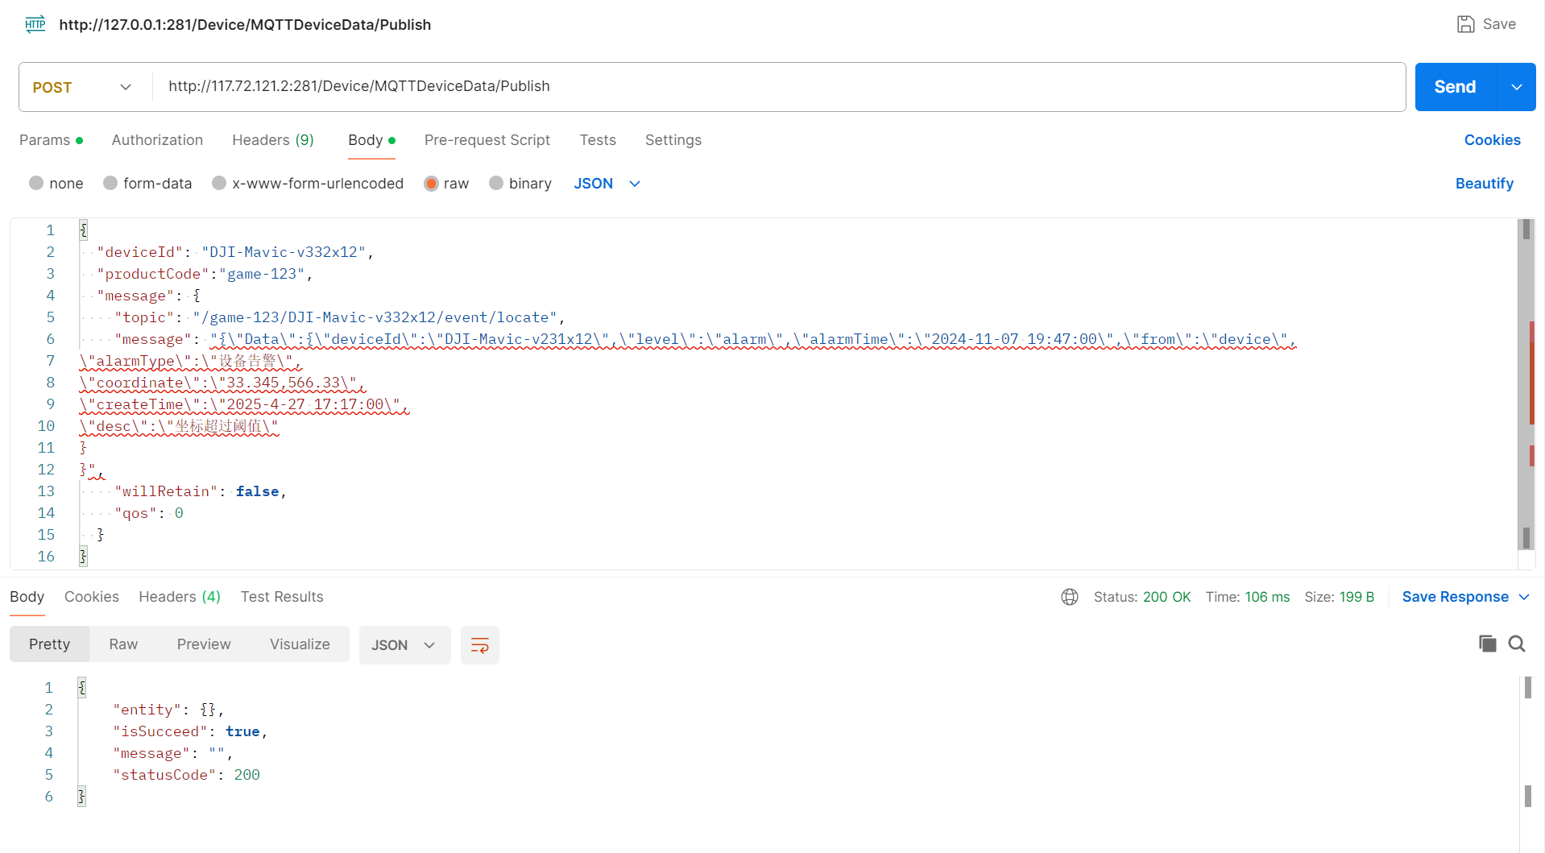The image size is (1545, 853).
Task: Copy response body with copy icon
Action: [x=1487, y=644]
